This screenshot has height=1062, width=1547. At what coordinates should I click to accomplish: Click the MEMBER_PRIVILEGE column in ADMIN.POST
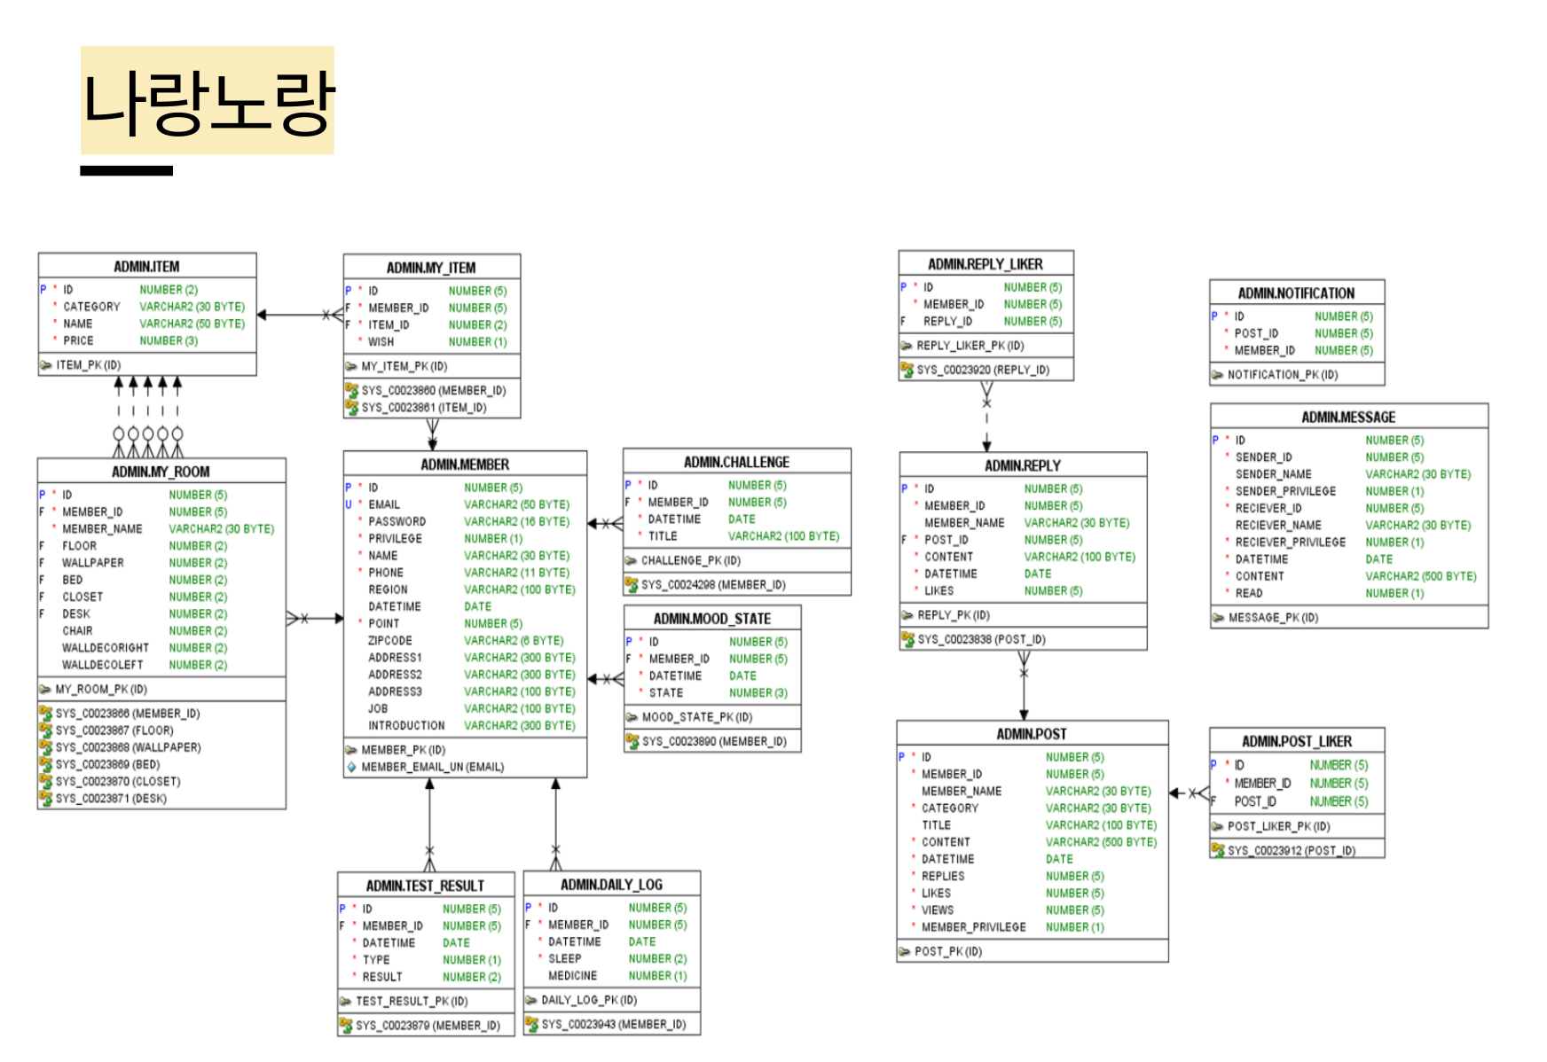(1032, 926)
